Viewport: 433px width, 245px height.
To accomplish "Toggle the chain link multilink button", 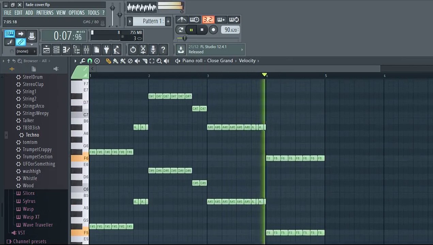I will 21,42.
